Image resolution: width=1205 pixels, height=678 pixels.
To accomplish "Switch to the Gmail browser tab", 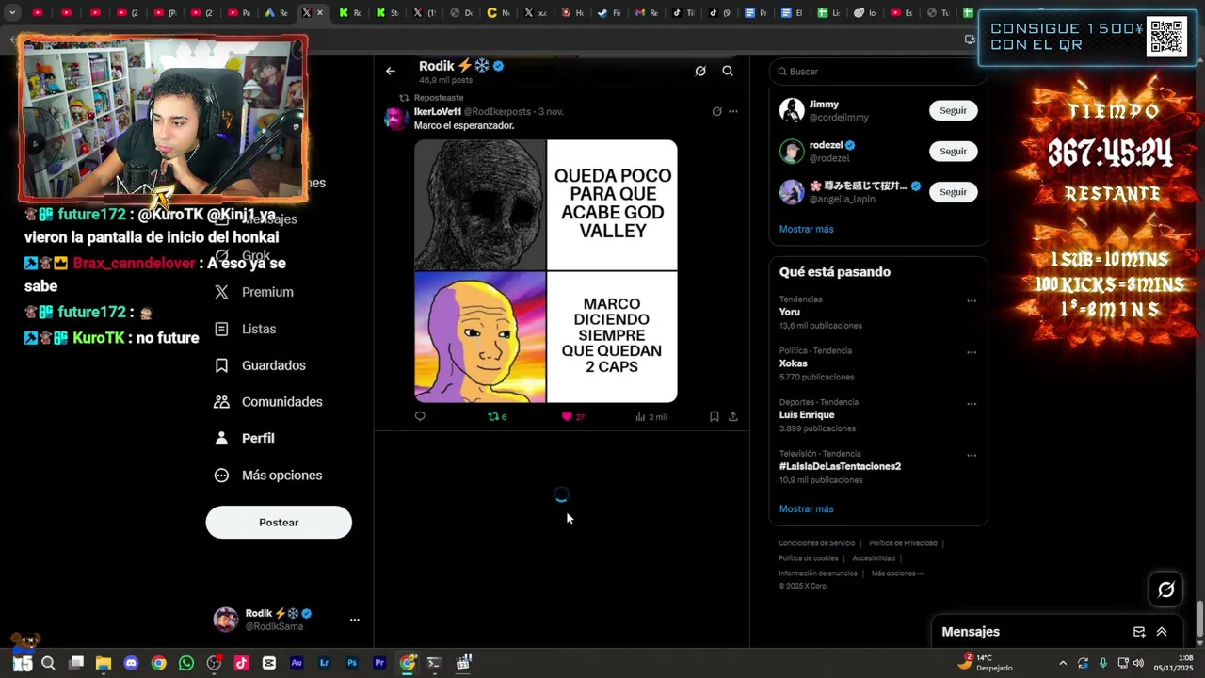I will (x=646, y=13).
